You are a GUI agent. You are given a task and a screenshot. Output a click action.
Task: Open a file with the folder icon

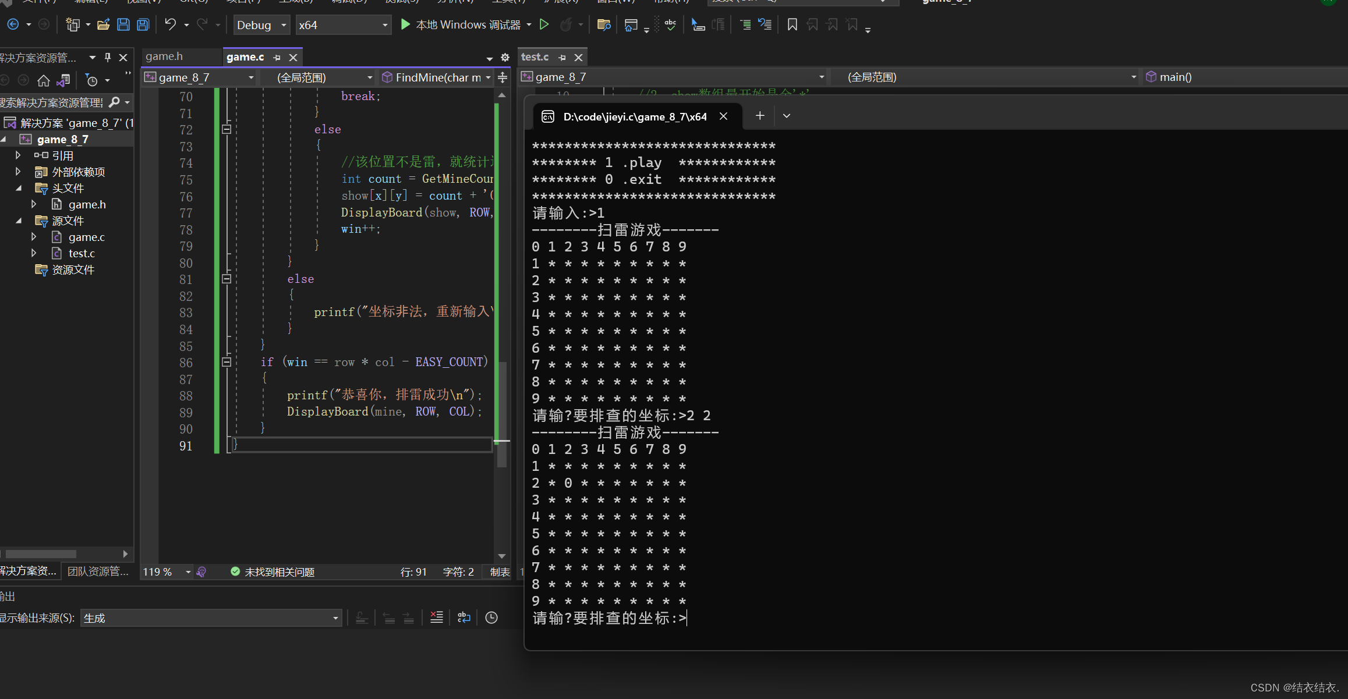104,24
